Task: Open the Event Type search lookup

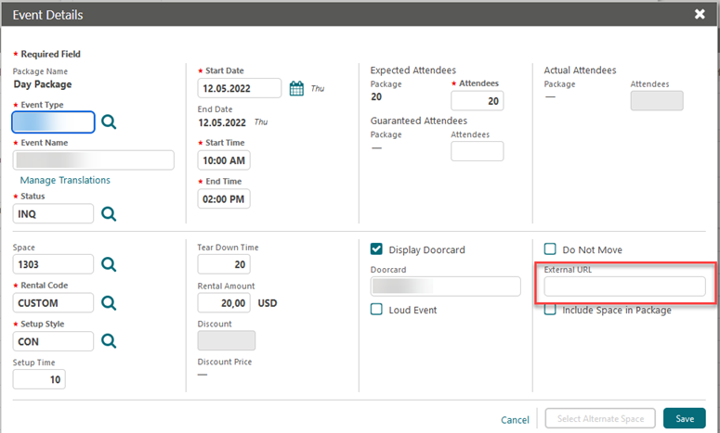Action: (109, 121)
